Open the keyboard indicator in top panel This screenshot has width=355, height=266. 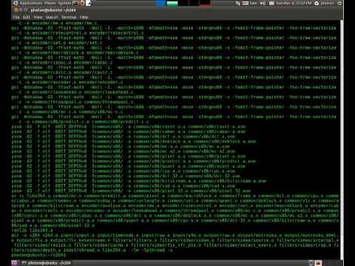pyautogui.click(x=249, y=3)
